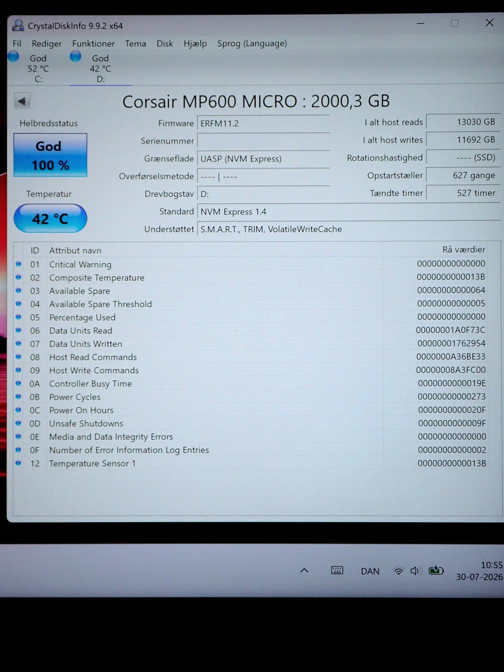Select the Critical Warning attribute name
This screenshot has height=672, width=504.
click(x=80, y=265)
